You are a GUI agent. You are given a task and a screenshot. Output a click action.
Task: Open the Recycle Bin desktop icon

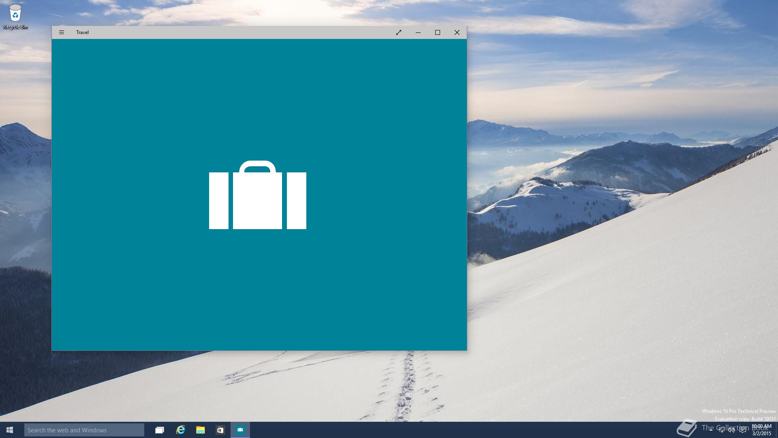click(x=15, y=17)
